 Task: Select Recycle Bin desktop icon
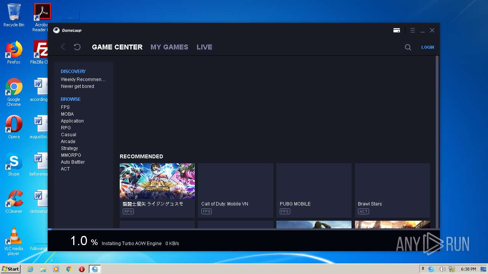coord(14,15)
